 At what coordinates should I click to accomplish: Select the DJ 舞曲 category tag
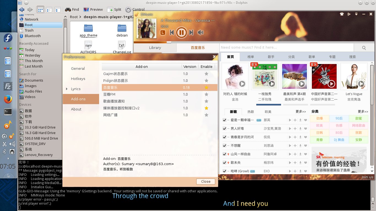(339, 140)
